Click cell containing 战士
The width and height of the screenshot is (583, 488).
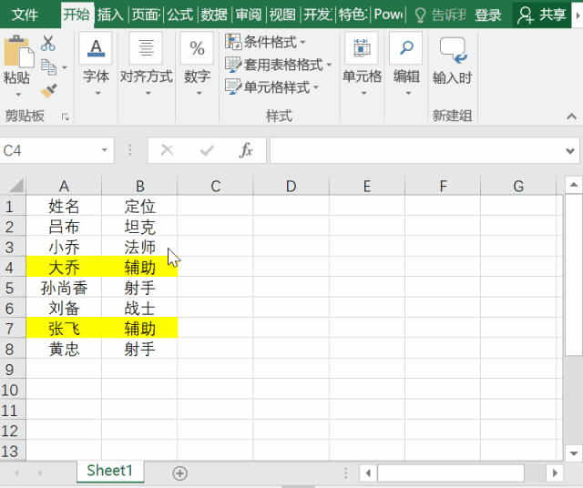[x=139, y=308]
